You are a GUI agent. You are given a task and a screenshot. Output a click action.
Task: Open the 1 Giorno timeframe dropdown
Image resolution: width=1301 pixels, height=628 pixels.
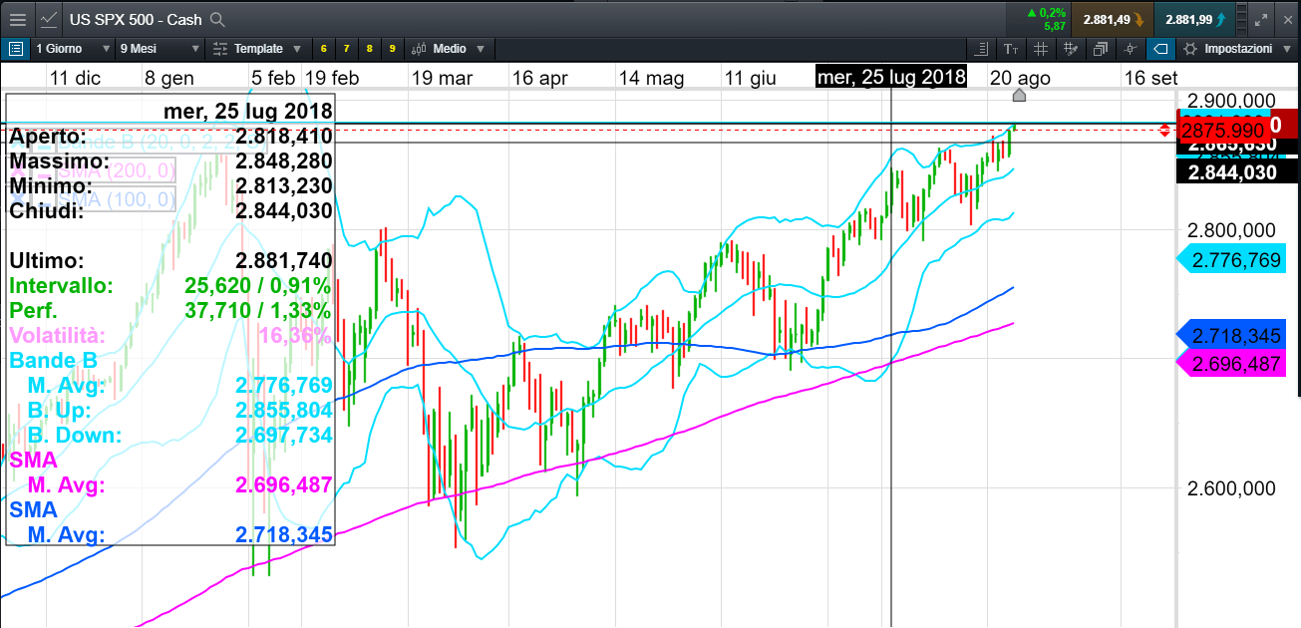click(72, 48)
